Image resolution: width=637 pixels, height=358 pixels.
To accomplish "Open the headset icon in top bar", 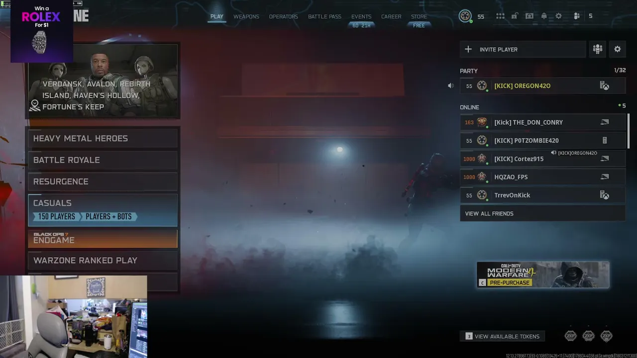I will point(530,16).
